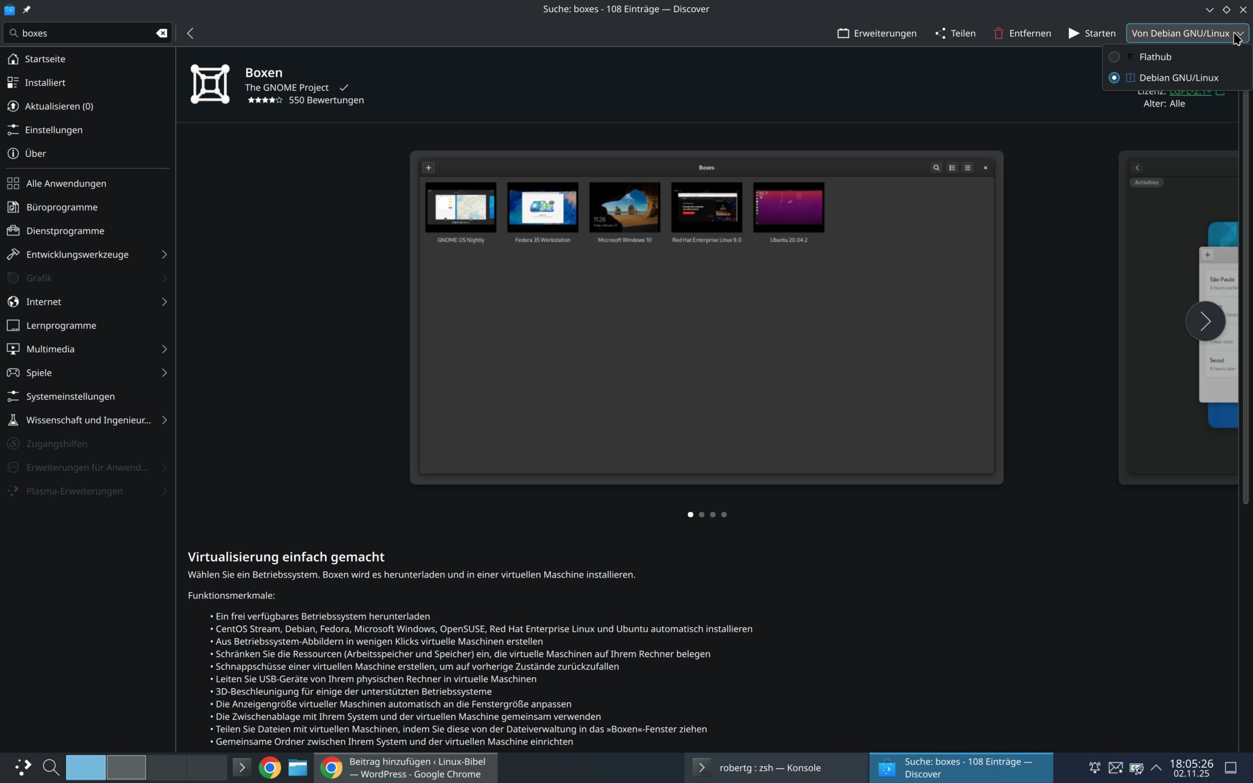Go to Einstellungen in the sidebar
The image size is (1253, 783).
point(53,130)
